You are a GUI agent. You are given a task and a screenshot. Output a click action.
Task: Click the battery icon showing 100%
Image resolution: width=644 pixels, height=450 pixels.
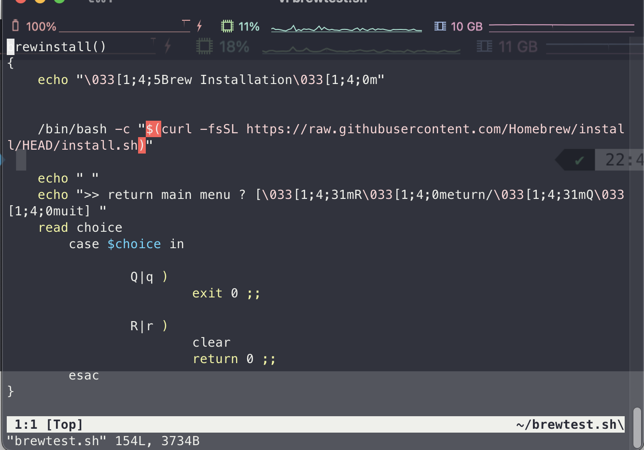coord(15,26)
